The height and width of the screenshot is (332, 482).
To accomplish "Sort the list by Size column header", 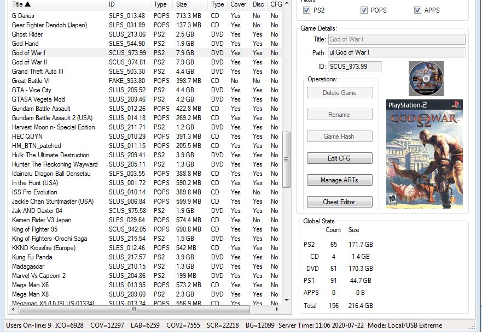I will [x=190, y=4].
